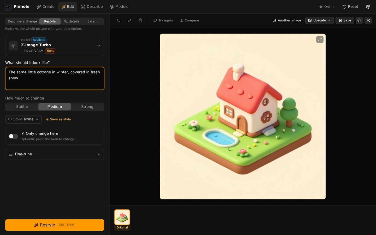Viewport: 376px width, 235px height.
Task: Click Another image
Action: tap(287, 20)
